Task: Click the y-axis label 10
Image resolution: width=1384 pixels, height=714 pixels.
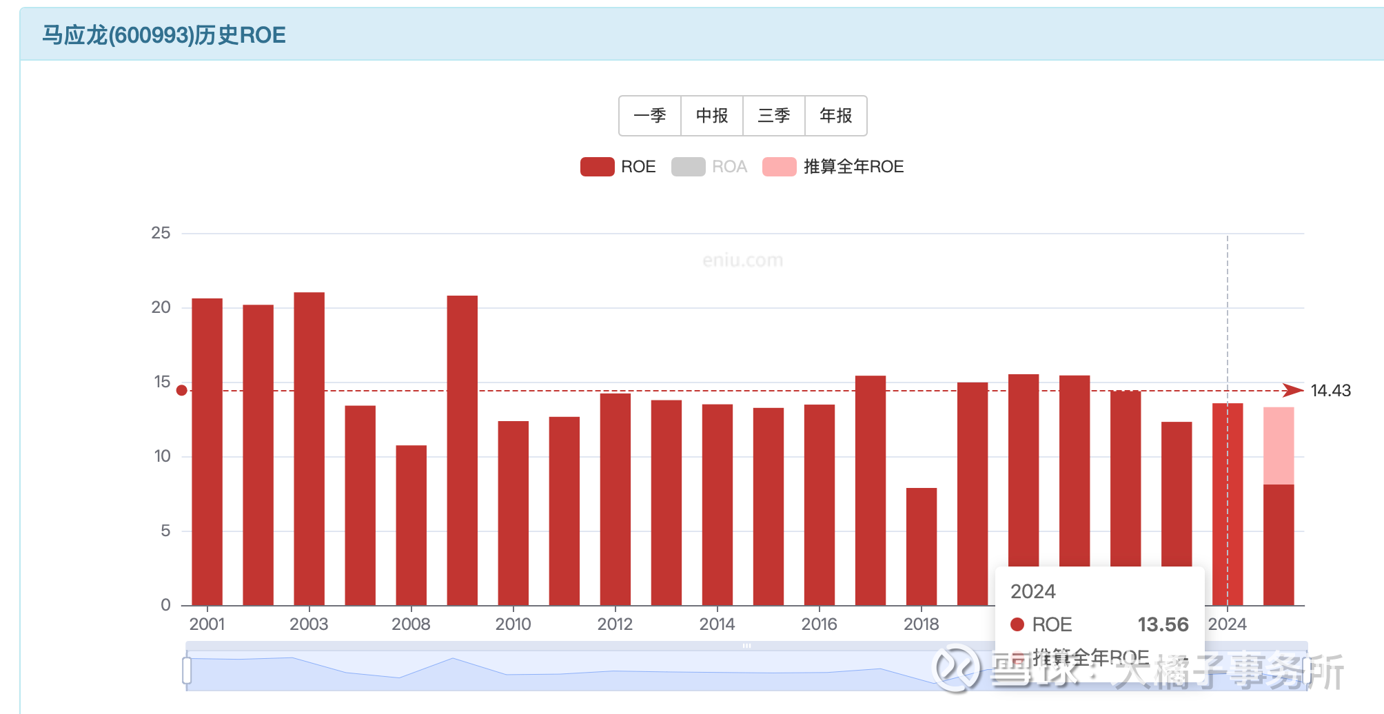Action: pos(162,456)
